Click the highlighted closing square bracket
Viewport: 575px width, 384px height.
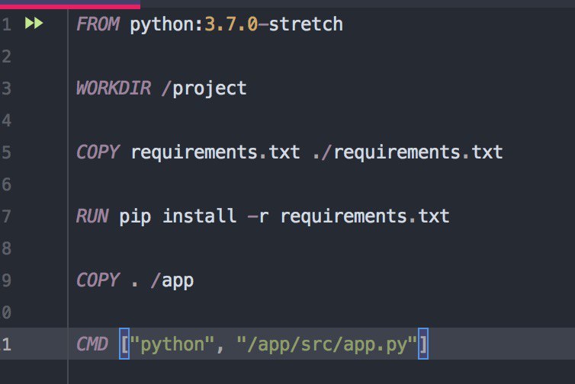click(x=423, y=344)
